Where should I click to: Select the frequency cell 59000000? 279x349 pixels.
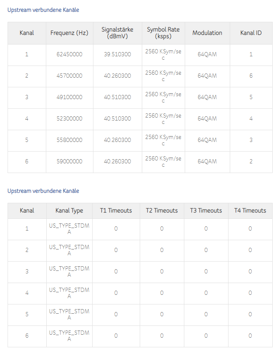pyautogui.click(x=69, y=161)
